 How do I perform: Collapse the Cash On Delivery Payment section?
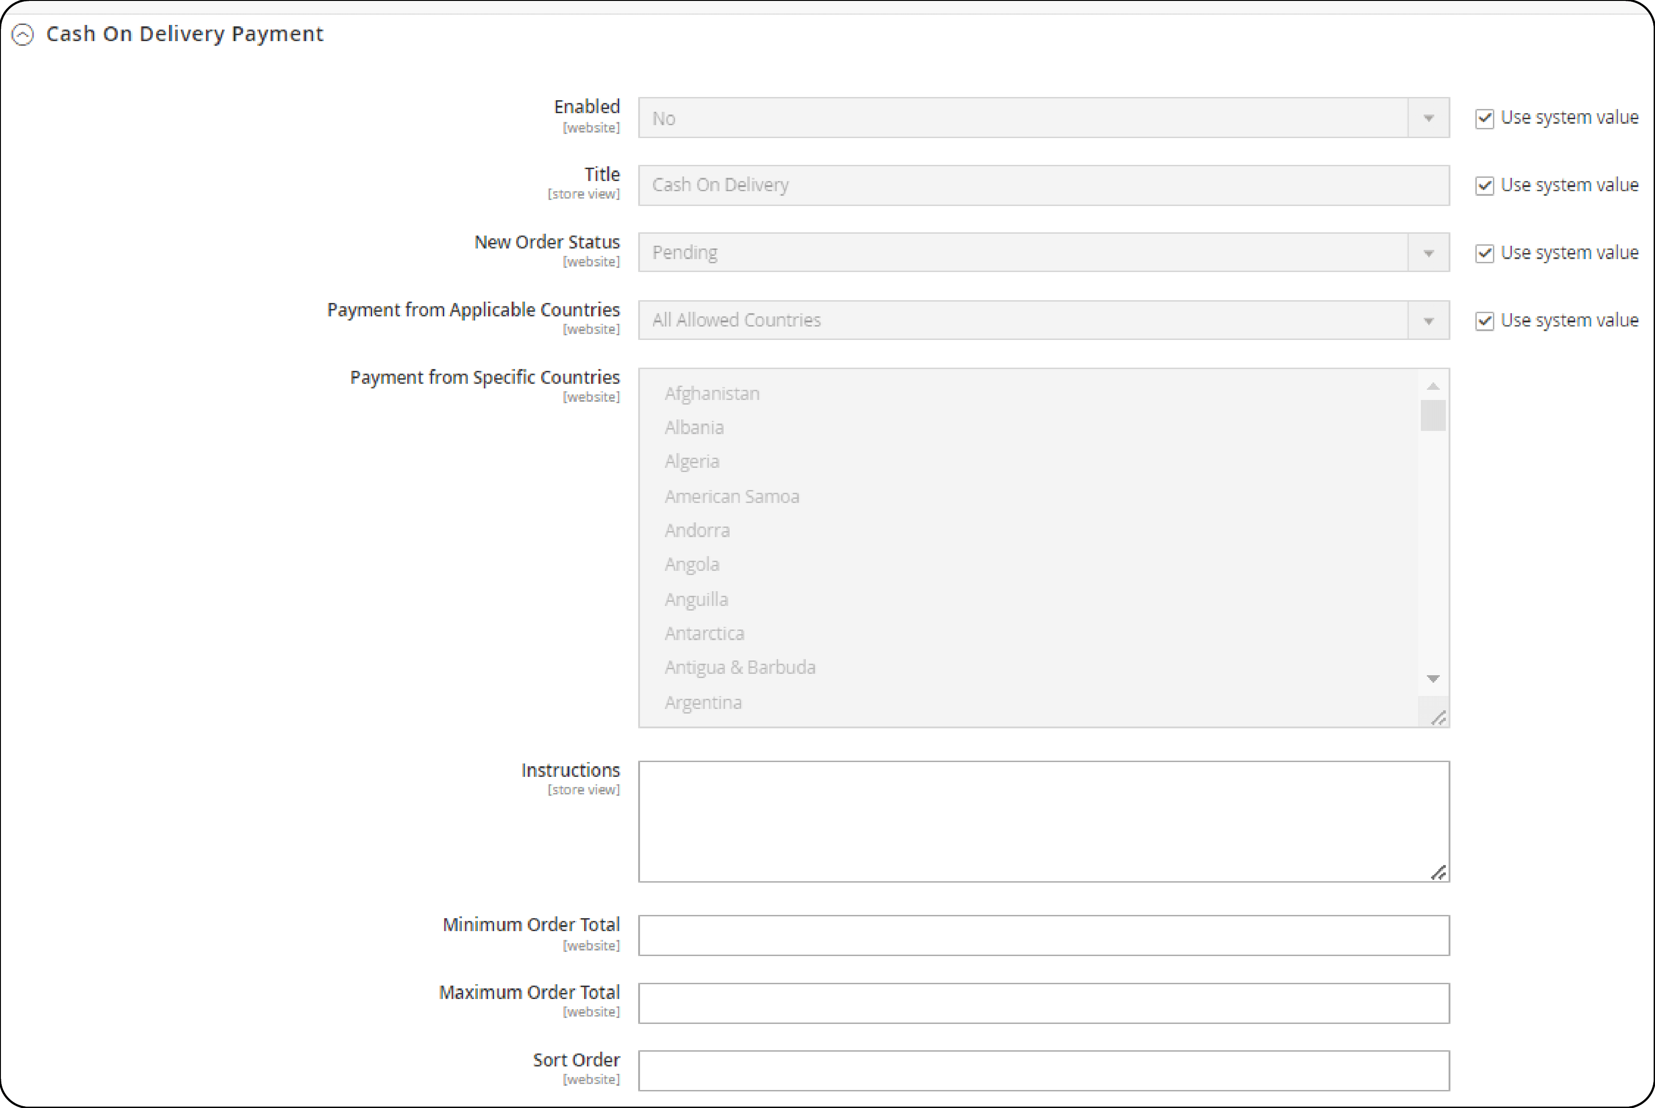(23, 34)
